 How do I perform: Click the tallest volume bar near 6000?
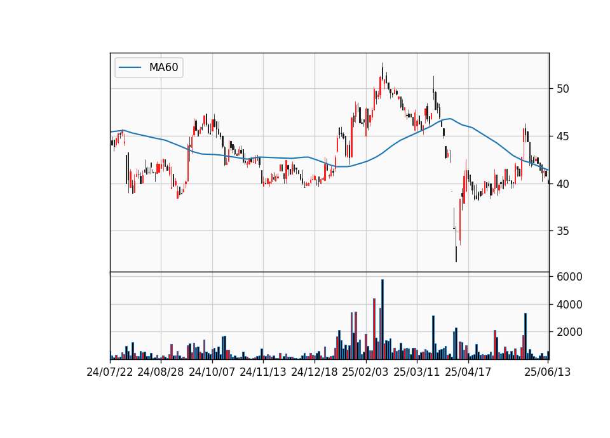383,319
